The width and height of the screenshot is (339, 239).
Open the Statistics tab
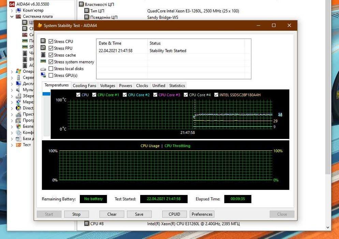click(x=177, y=85)
